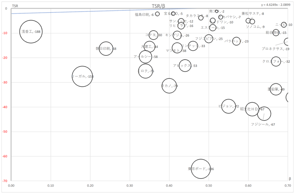Select the 東京ボード, -186 bubble
Viewport: 295px width, 194px height.
click(201, 169)
